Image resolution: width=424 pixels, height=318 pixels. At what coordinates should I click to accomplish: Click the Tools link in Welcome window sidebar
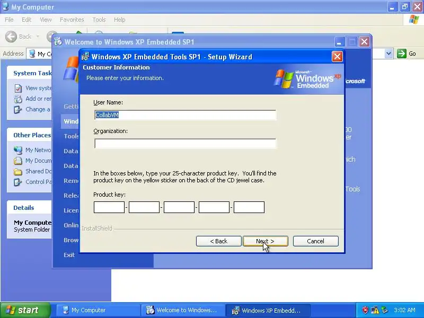(x=71, y=136)
